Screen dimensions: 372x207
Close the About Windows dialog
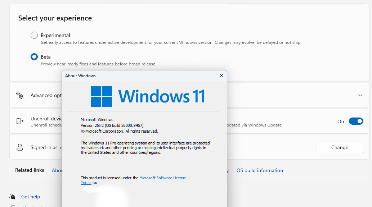[x=221, y=75]
